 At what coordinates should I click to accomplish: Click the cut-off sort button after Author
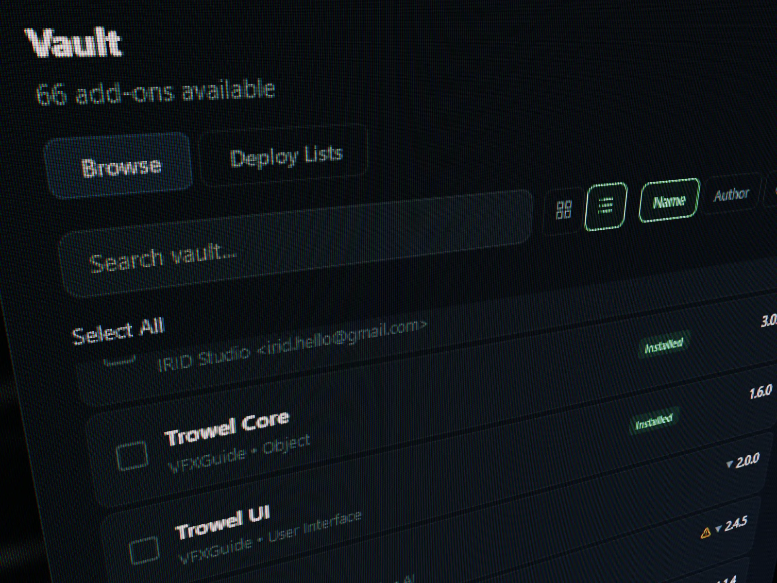point(771,189)
